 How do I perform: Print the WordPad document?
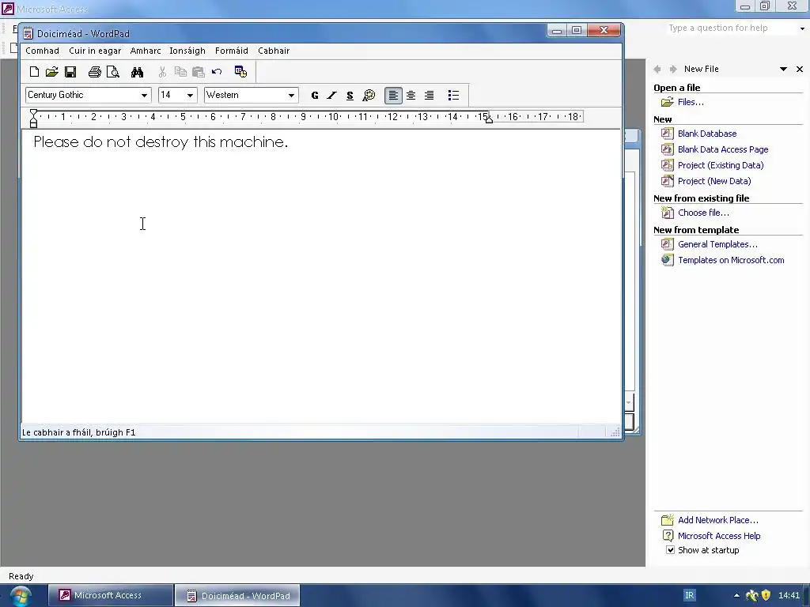tap(95, 72)
